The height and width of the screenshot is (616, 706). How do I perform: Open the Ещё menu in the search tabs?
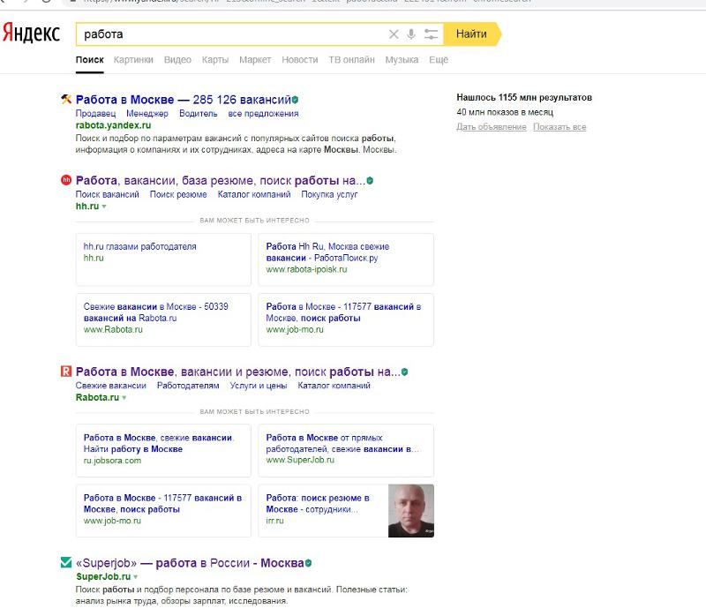coord(439,60)
